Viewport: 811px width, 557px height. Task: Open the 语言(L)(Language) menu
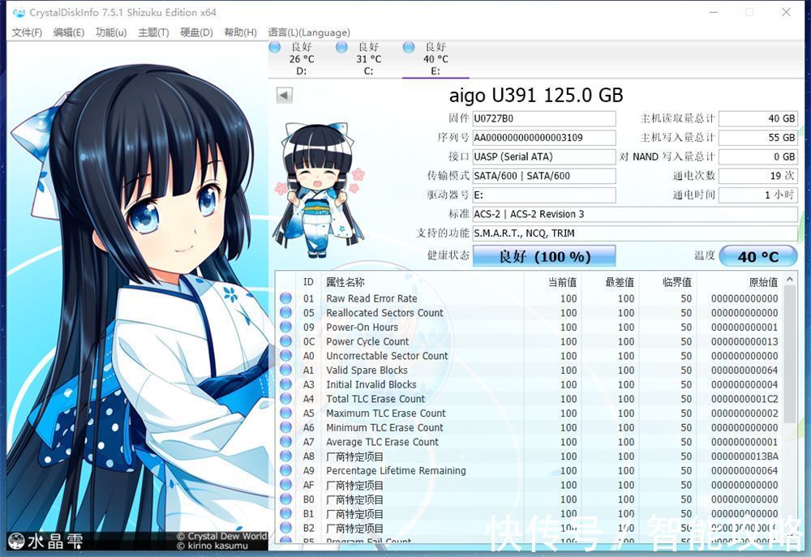[x=309, y=32]
